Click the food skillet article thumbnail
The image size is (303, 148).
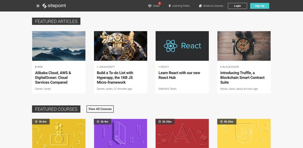click(x=244, y=46)
